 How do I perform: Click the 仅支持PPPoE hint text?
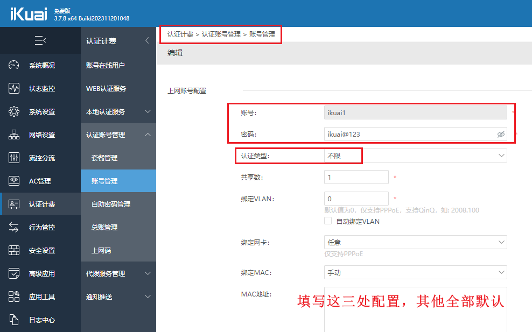coord(344,253)
